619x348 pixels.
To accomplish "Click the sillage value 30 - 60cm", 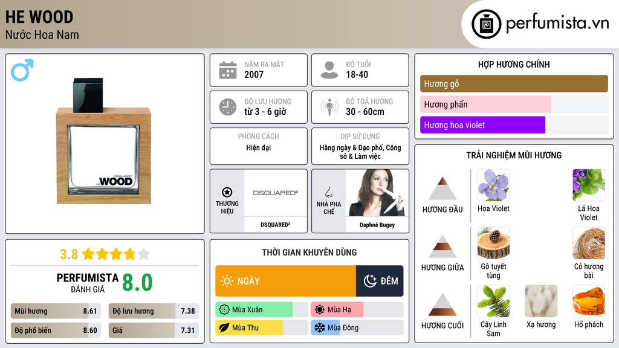I will coord(365,112).
